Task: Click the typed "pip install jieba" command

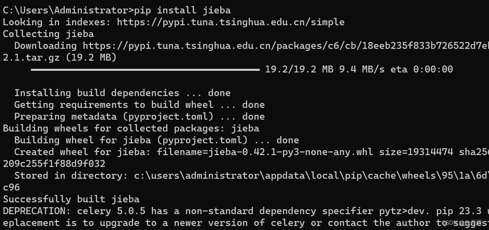Action: pos(182,10)
